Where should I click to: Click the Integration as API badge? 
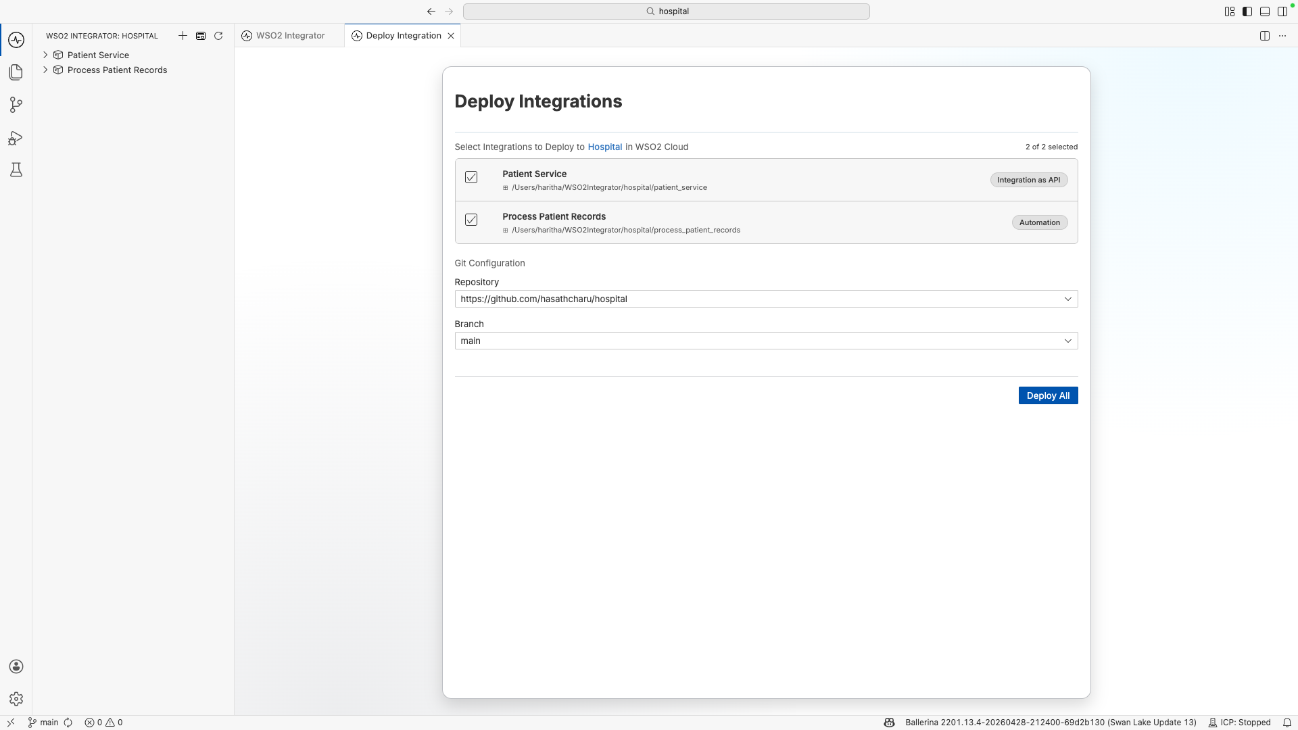pyautogui.click(x=1028, y=180)
